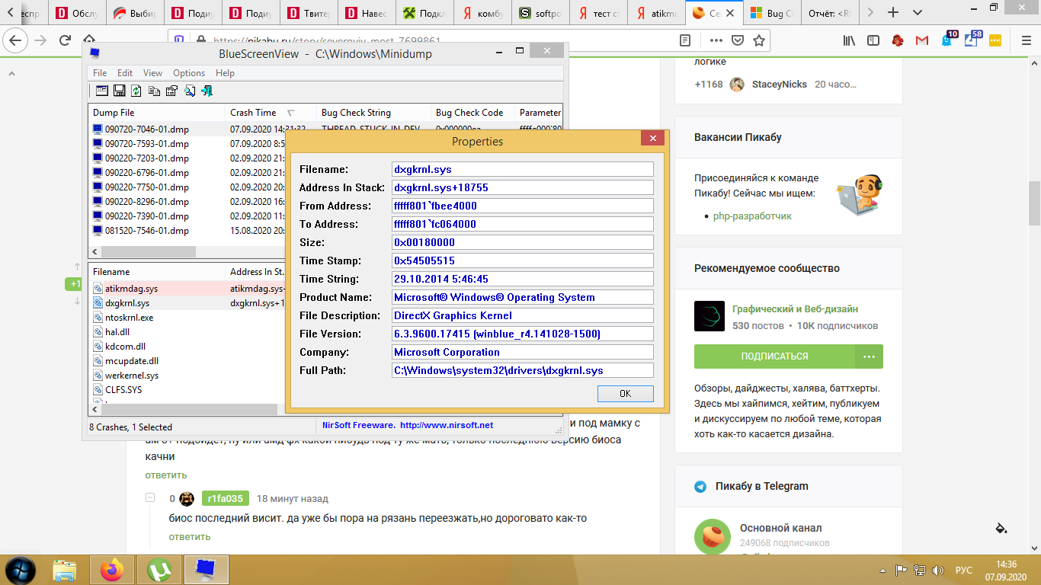Screen dimensions: 1041x585
Task: Click the Copy Selected Items toolbar icon
Action: pyautogui.click(x=154, y=91)
